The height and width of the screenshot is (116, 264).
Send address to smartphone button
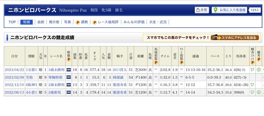tap(235, 38)
